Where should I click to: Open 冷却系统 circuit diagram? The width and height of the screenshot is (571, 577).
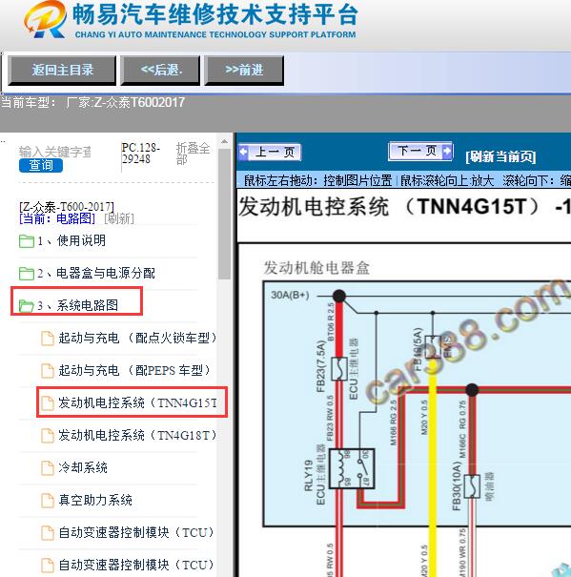[x=83, y=467]
